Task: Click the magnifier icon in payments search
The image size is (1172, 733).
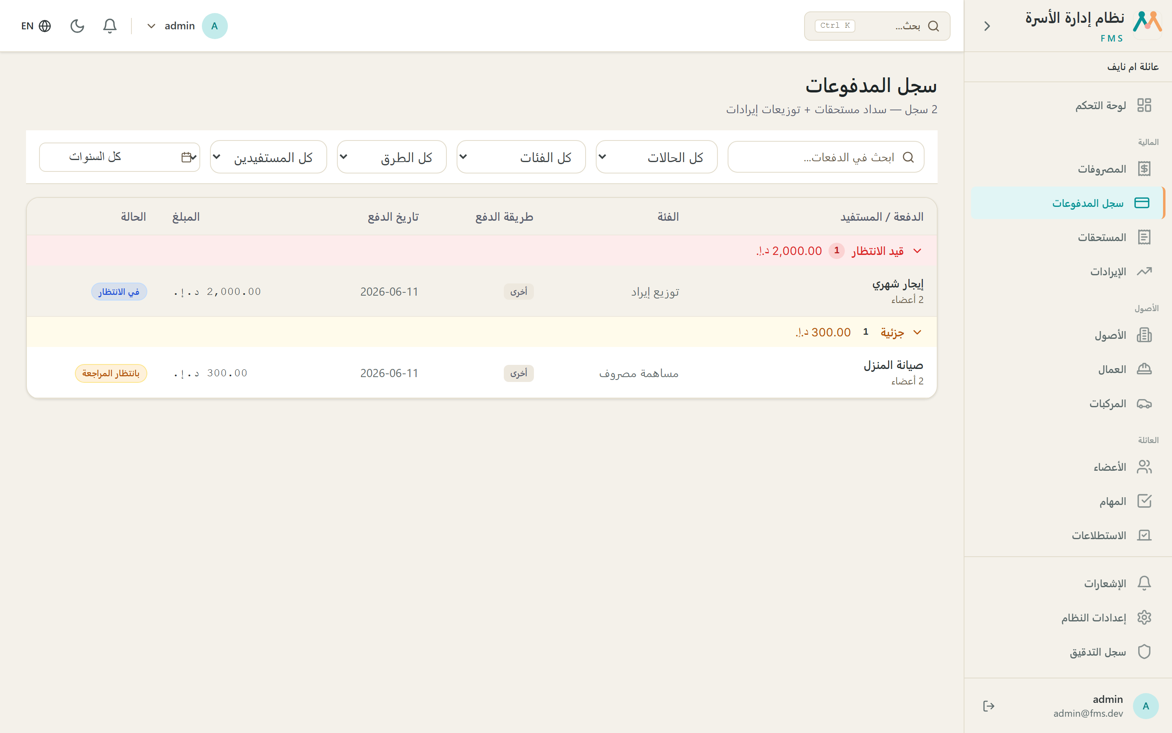Action: tap(908, 157)
